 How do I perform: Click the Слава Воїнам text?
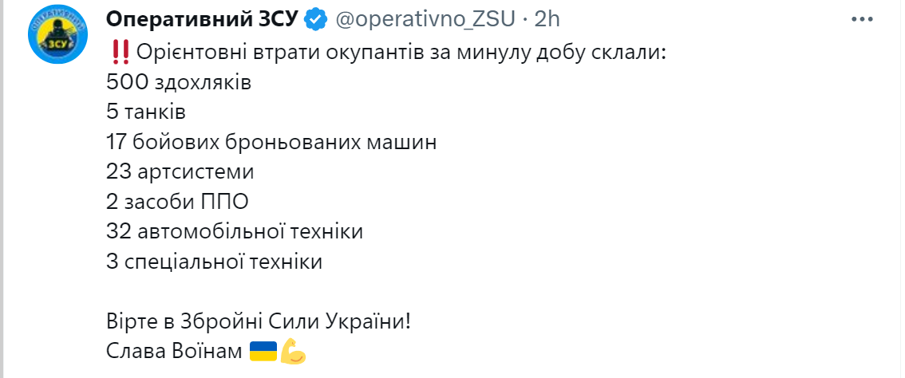click(x=174, y=352)
